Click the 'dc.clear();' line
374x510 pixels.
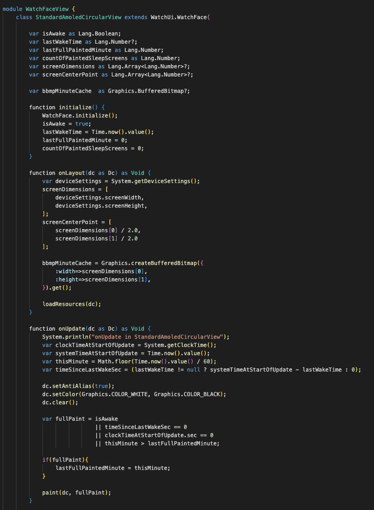pyautogui.click(x=60, y=403)
